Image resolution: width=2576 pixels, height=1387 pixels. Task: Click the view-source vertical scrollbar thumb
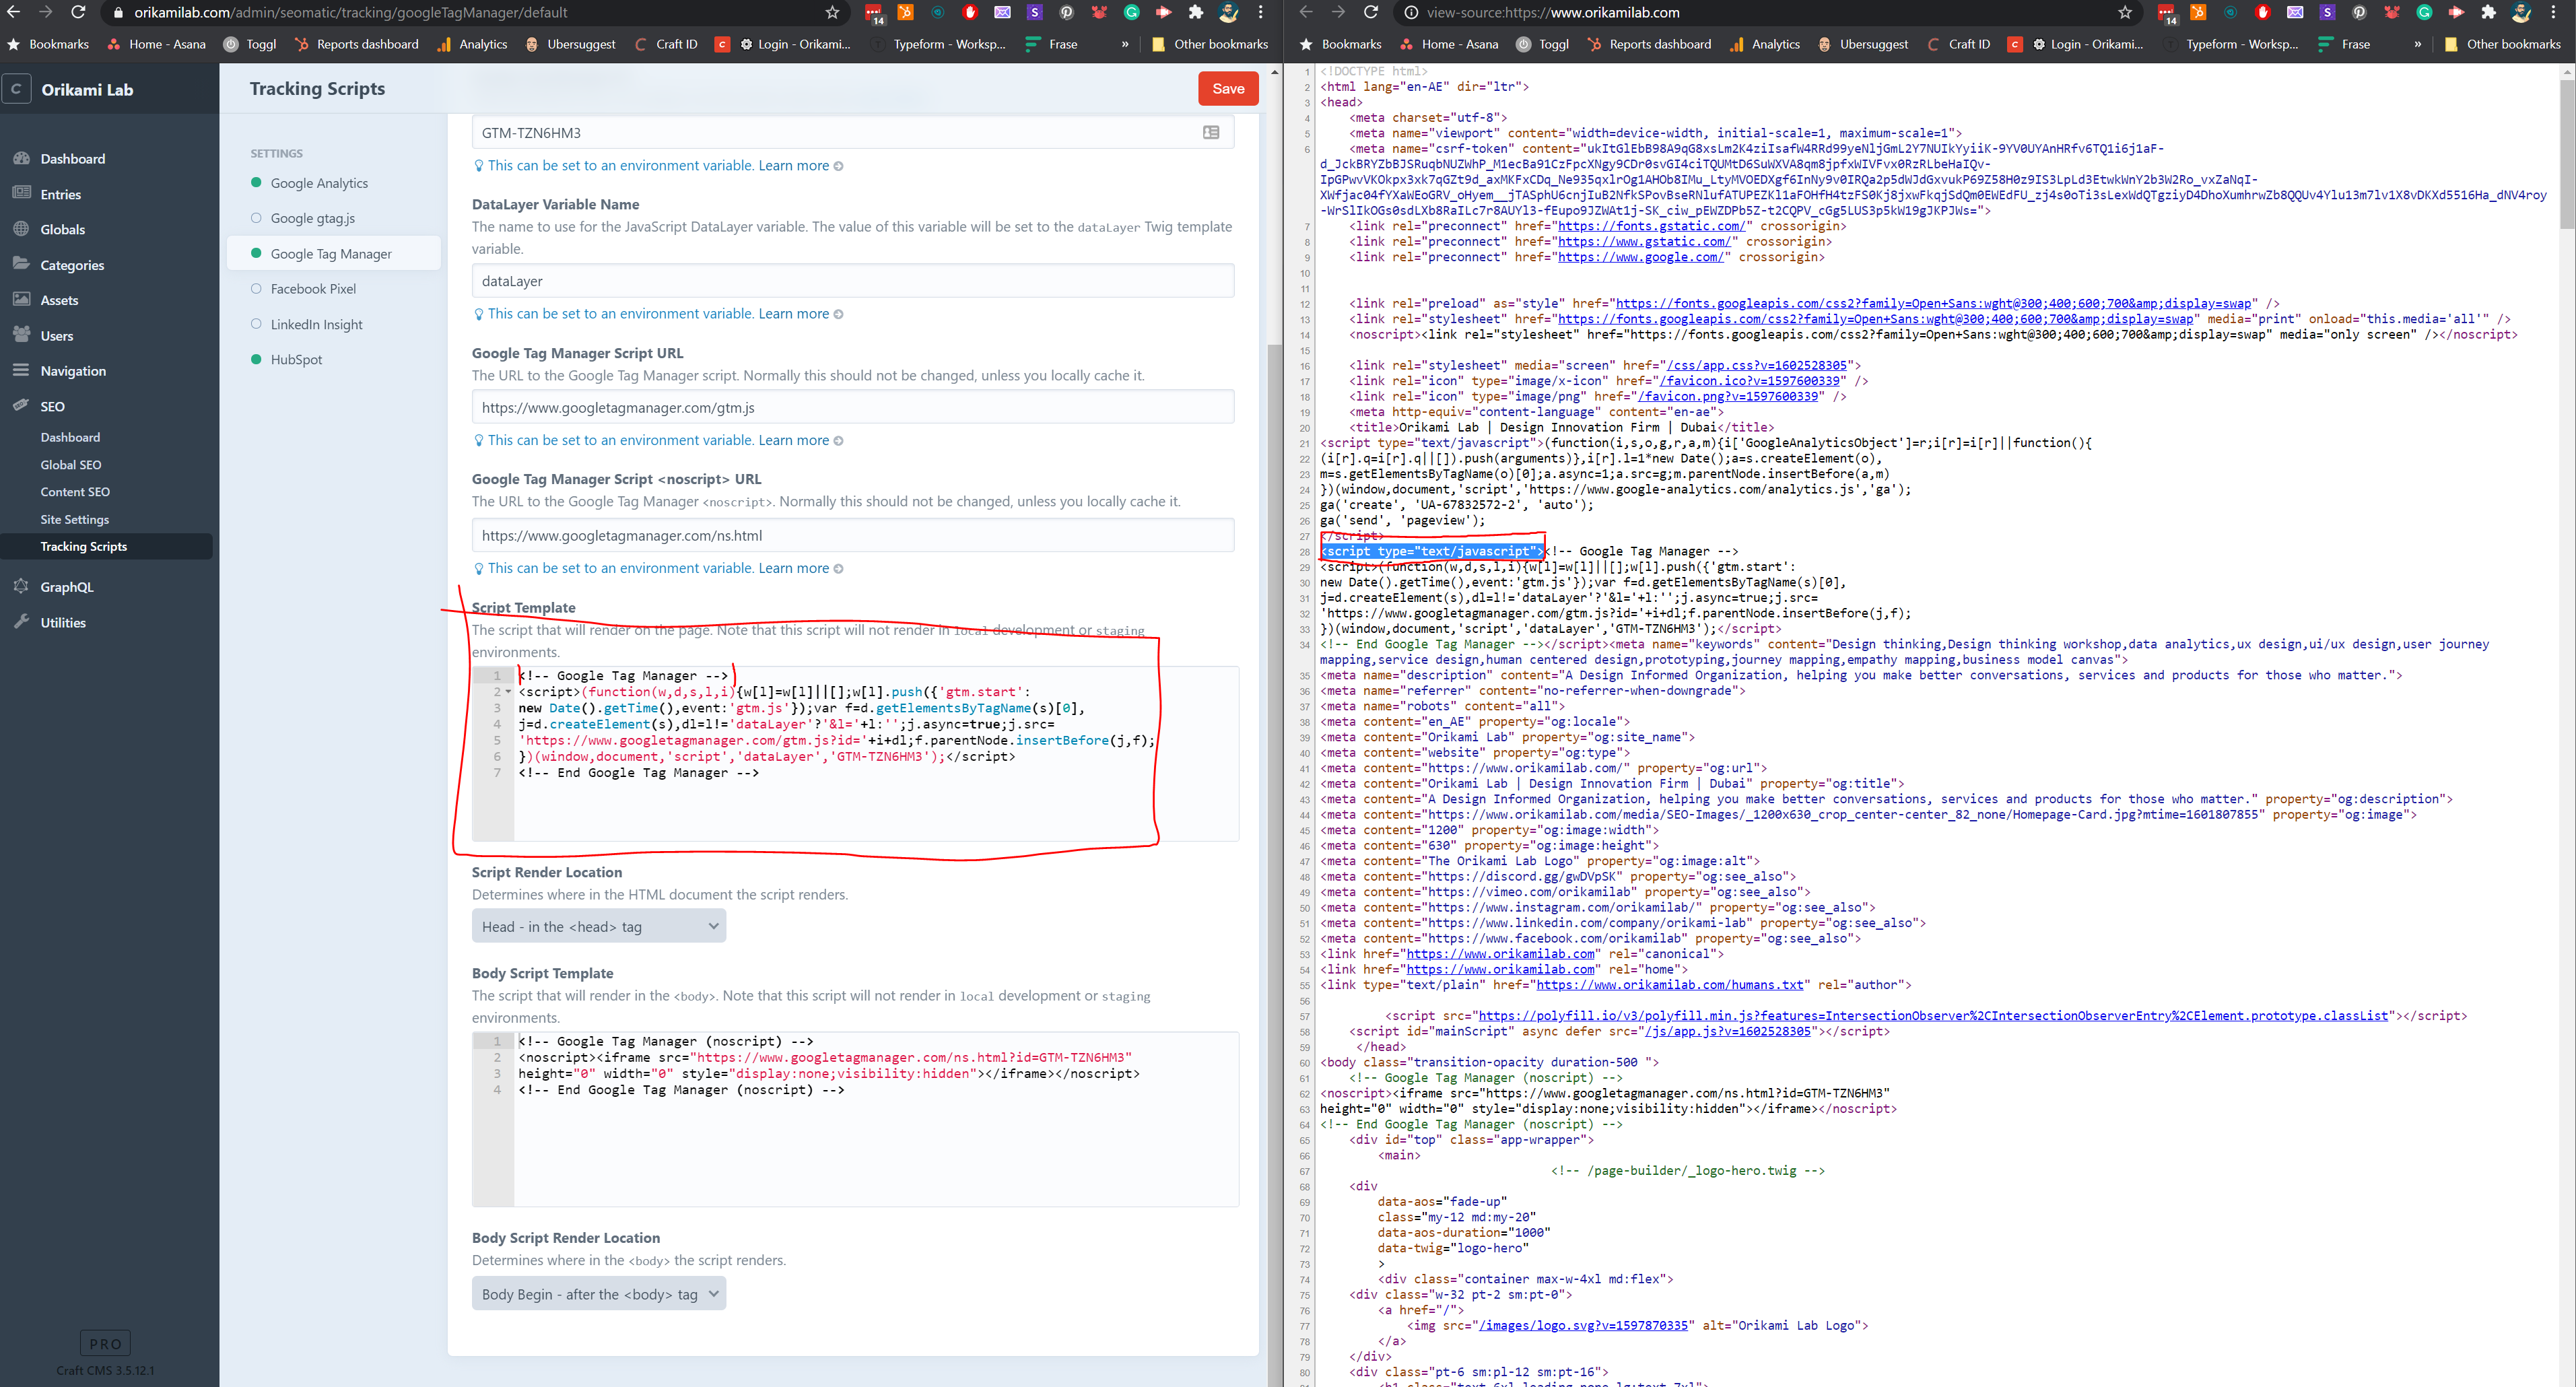pos(2566,155)
